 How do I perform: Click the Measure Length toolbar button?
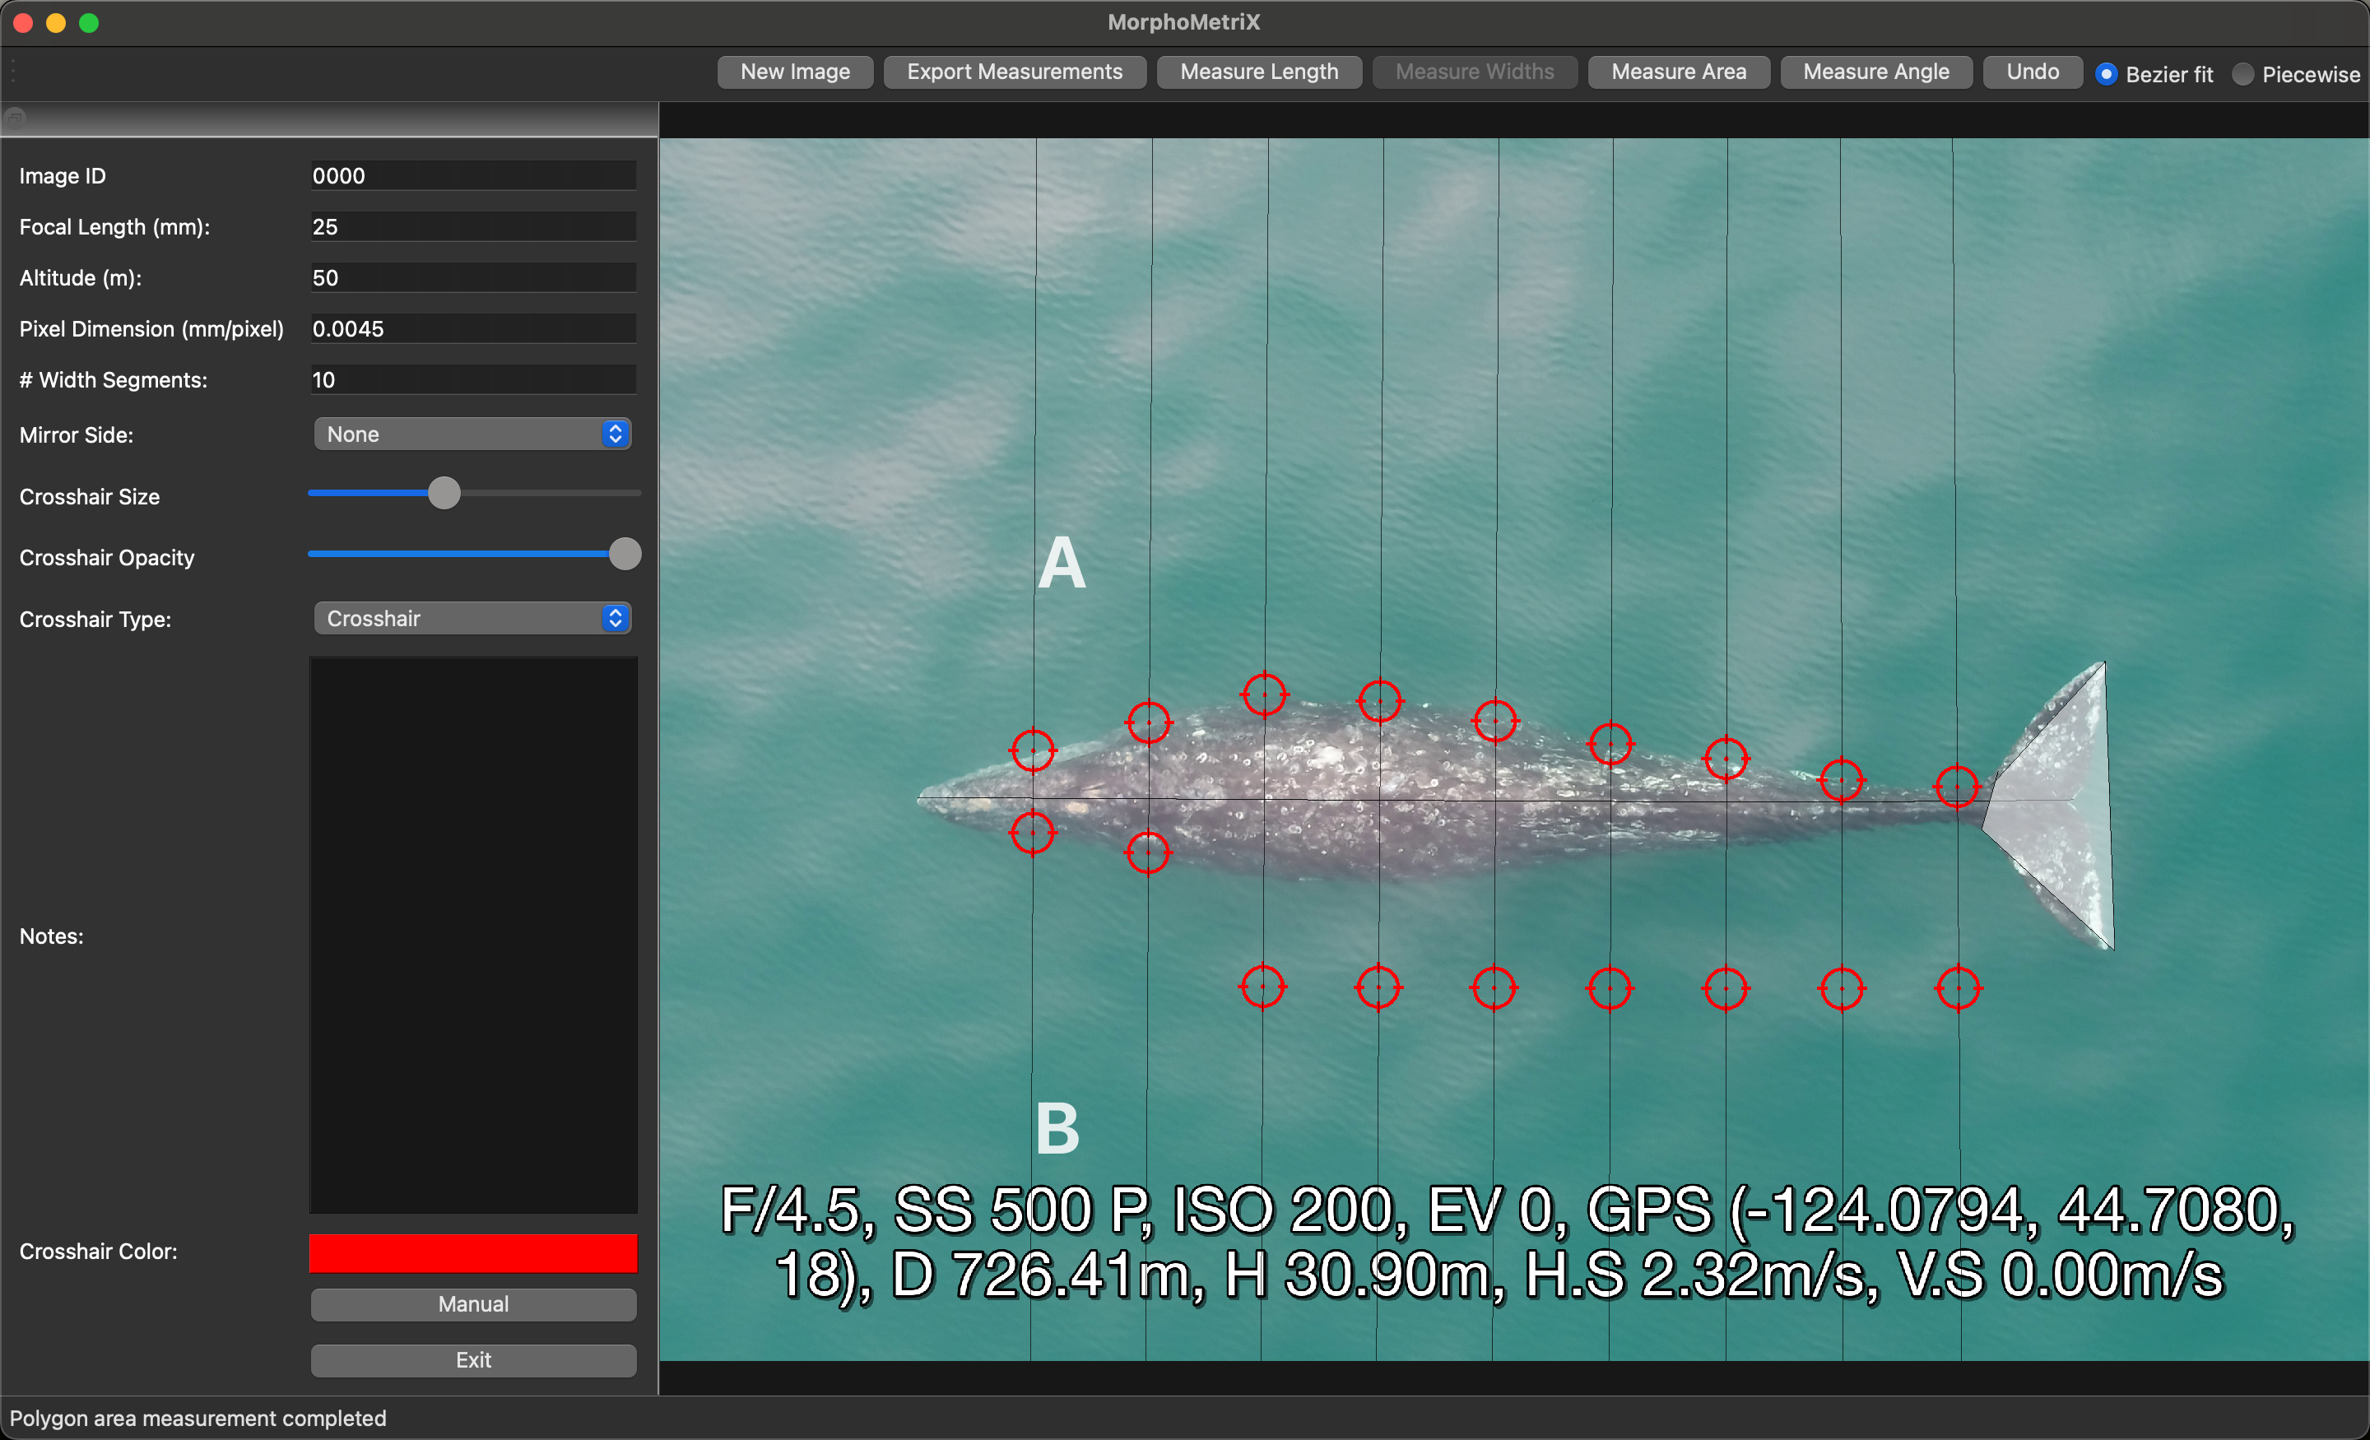(x=1258, y=72)
